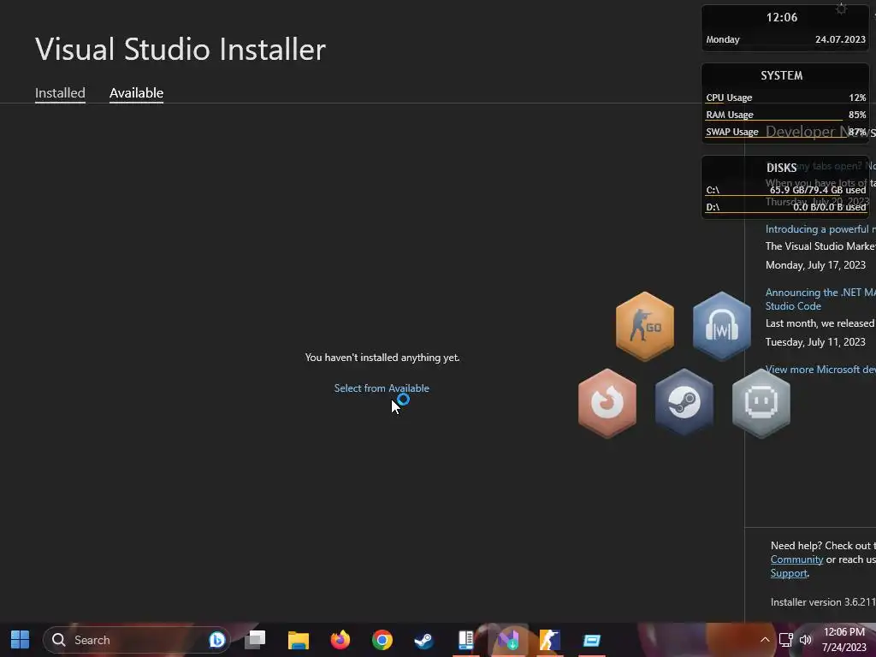The width and height of the screenshot is (876, 657).
Task: Click 'You haven't installed anything yet' message
Action: [x=382, y=358]
